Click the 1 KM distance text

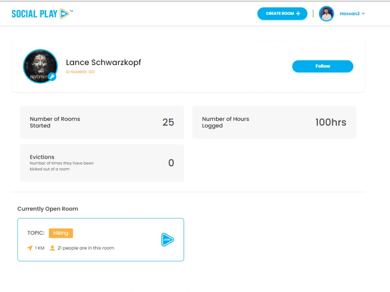pyautogui.click(x=39, y=248)
